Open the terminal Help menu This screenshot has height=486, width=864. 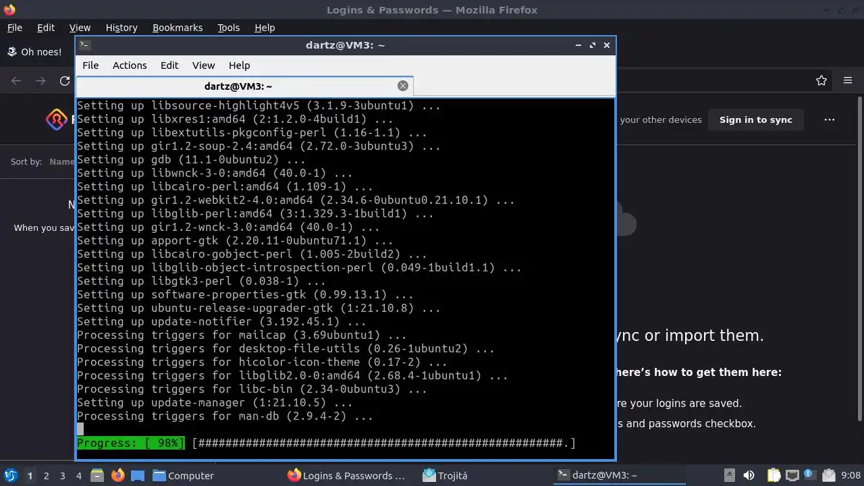coord(240,65)
